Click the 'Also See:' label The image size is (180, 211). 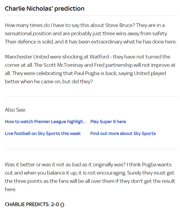[x=15, y=110]
